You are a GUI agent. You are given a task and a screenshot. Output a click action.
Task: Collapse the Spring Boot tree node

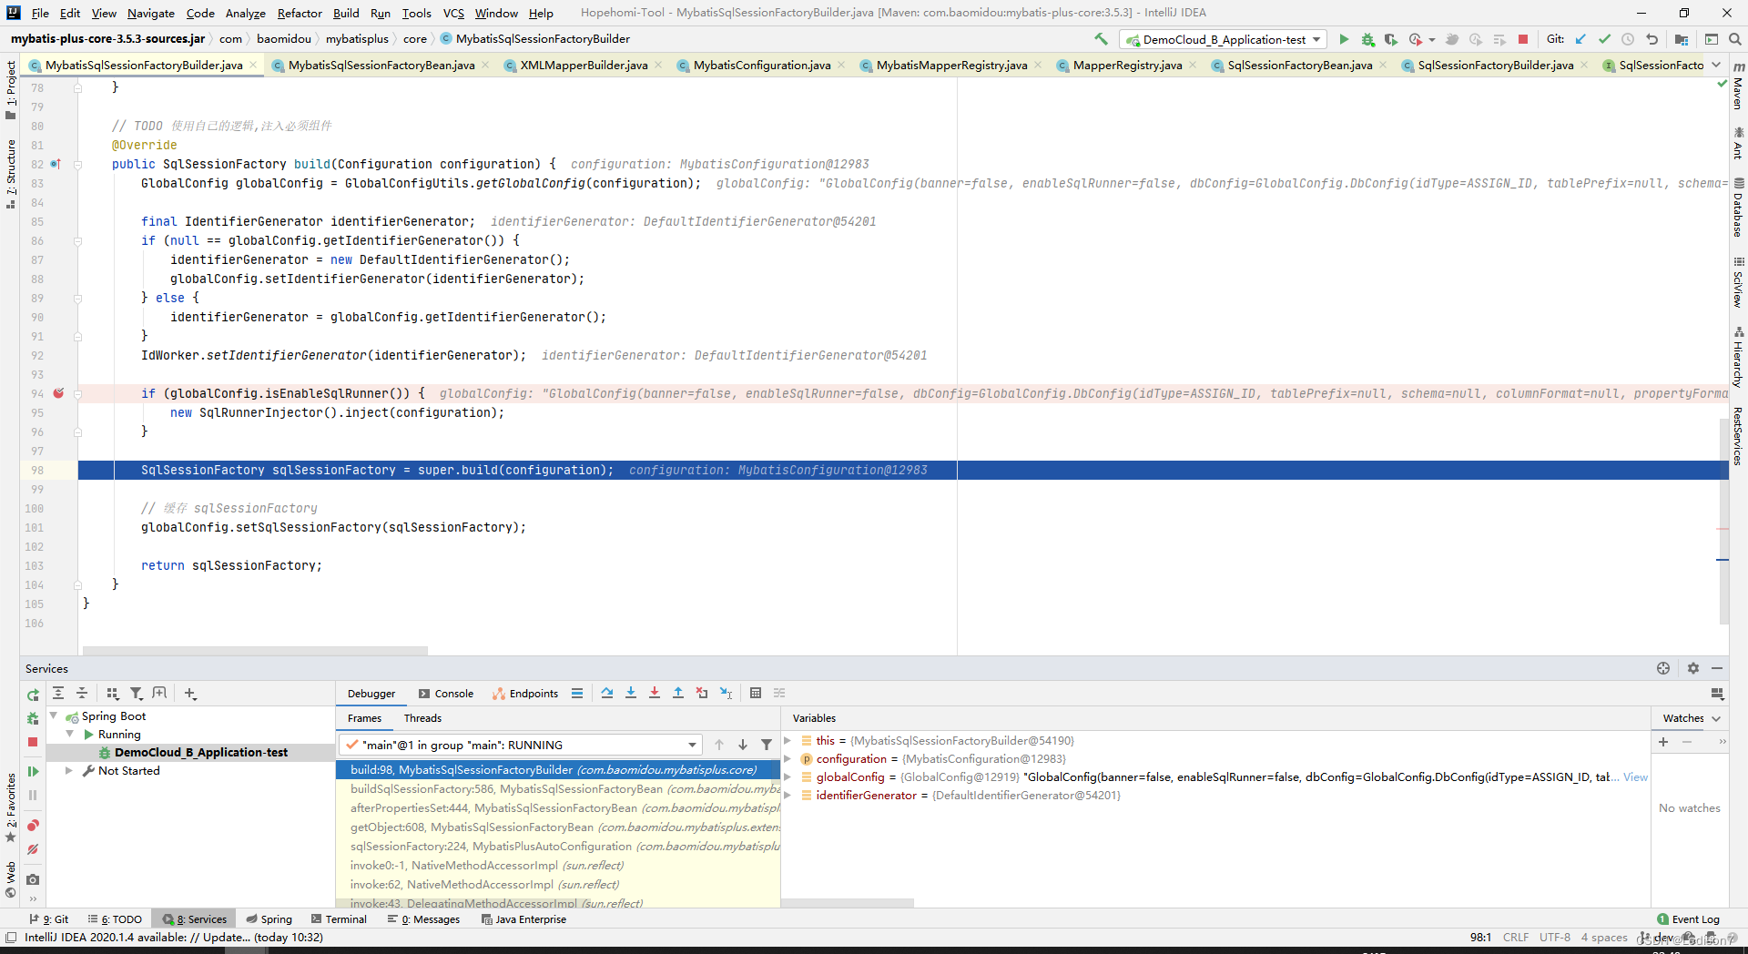coord(54,716)
